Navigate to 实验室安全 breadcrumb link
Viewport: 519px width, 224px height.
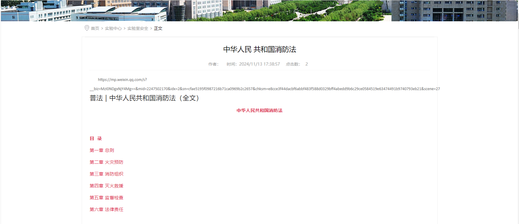point(138,28)
